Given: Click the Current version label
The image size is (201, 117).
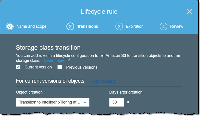Looking at the screenshot, I should coord(38,67).
